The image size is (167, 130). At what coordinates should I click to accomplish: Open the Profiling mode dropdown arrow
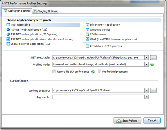(x=146, y=64)
